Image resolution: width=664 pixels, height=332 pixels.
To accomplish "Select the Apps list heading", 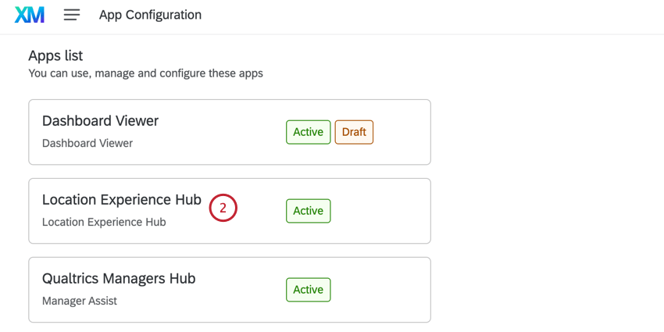I will (x=55, y=55).
